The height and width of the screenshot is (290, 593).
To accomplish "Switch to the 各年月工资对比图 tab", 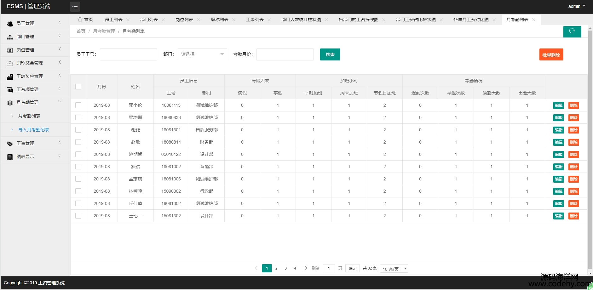I will (x=471, y=20).
